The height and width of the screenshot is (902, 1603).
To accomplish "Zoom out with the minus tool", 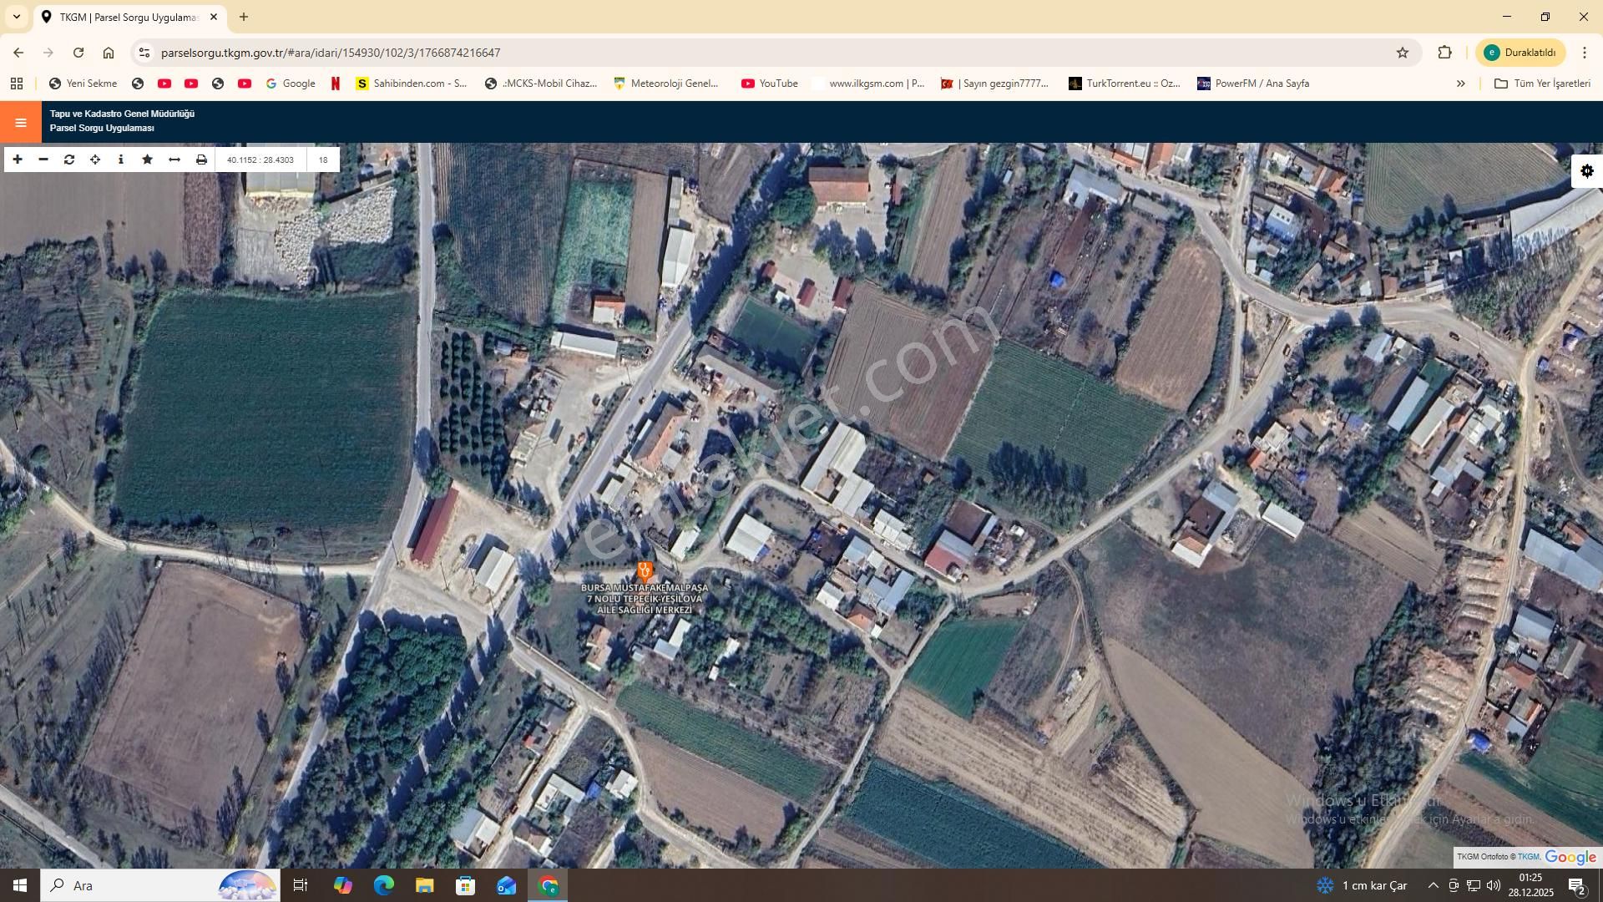I will pyautogui.click(x=43, y=160).
